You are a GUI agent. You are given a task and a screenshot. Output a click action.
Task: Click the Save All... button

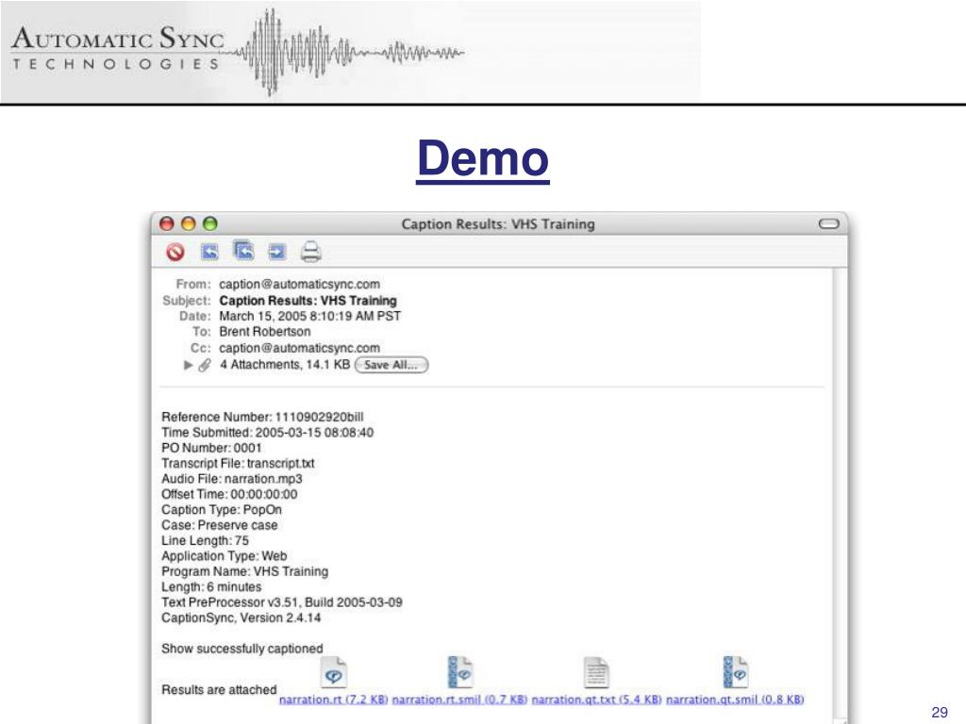coord(391,365)
